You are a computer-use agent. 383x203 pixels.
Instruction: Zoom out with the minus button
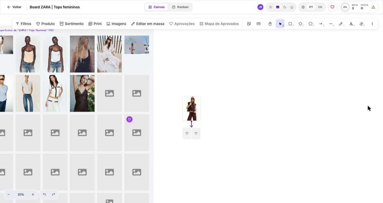tap(9, 195)
